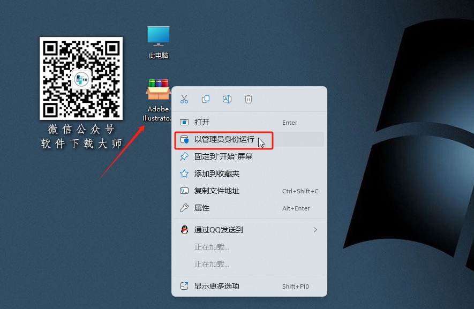Choose 复制文件地址 menu item
Screen dimensions: 474x309
tap(249, 191)
